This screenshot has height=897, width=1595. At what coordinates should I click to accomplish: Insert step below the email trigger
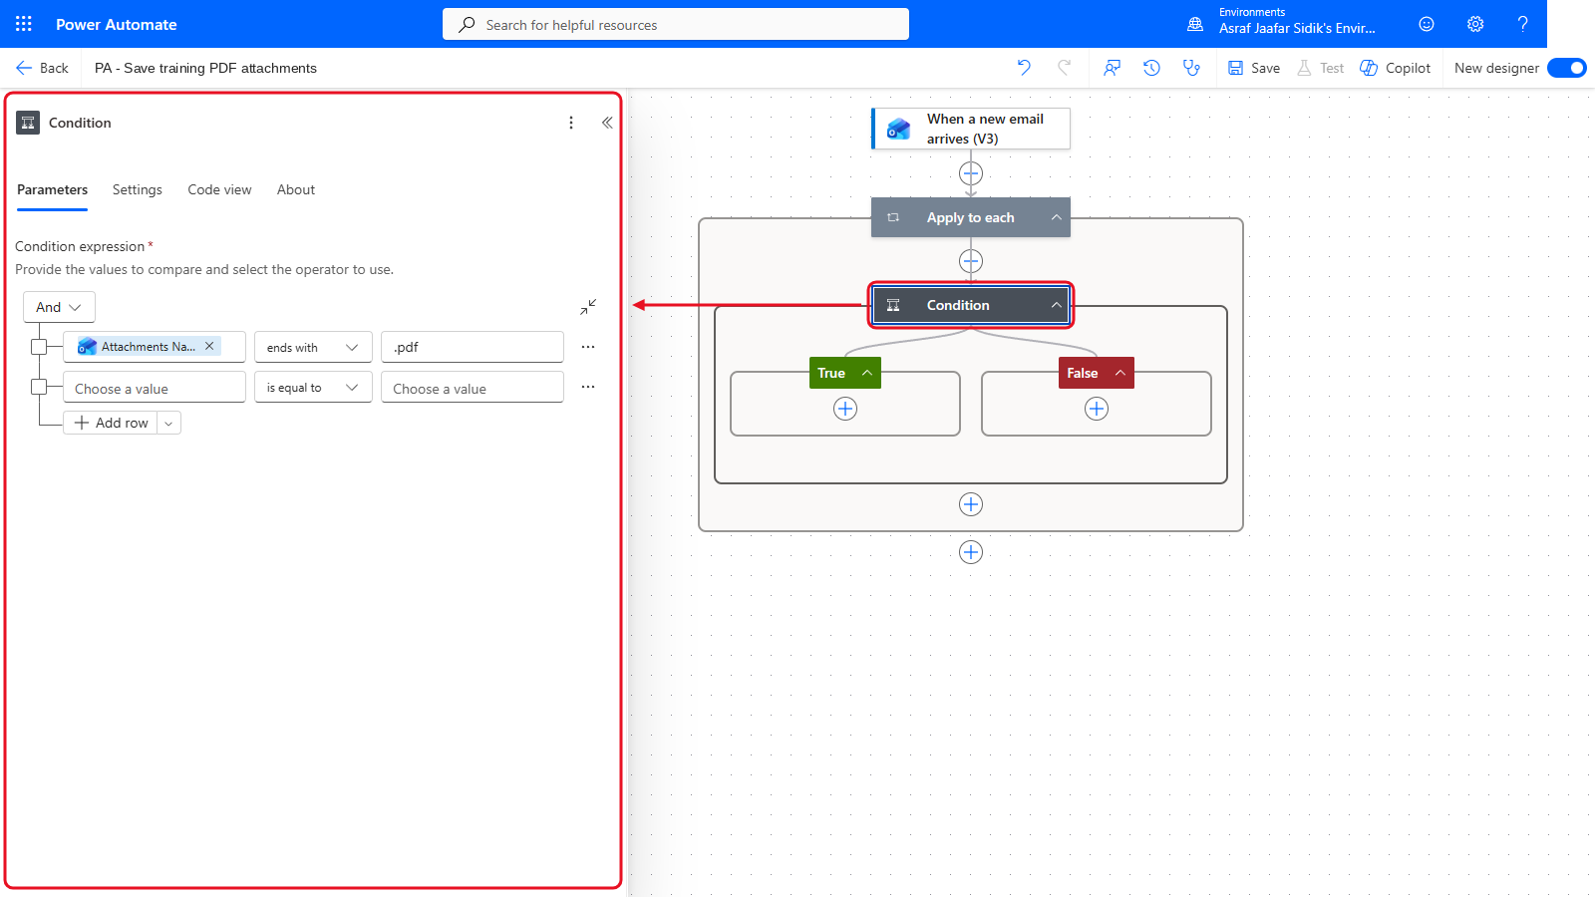(971, 173)
